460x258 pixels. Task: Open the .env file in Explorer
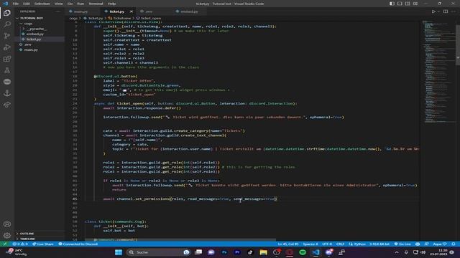click(x=28, y=44)
